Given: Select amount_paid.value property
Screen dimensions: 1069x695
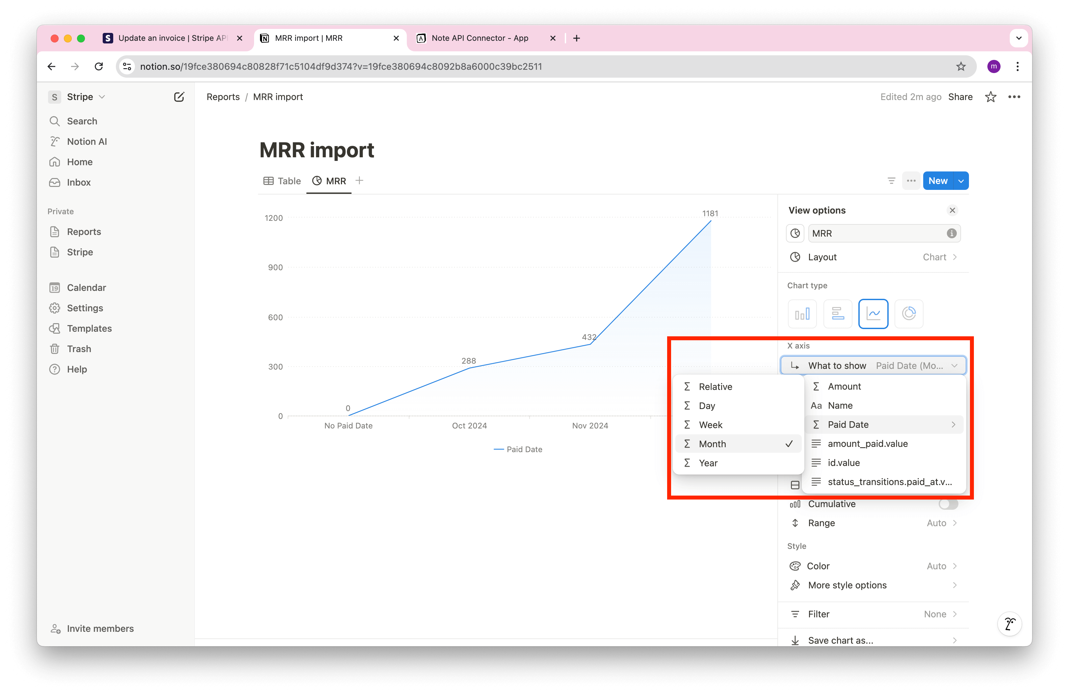Looking at the screenshot, I should point(885,444).
